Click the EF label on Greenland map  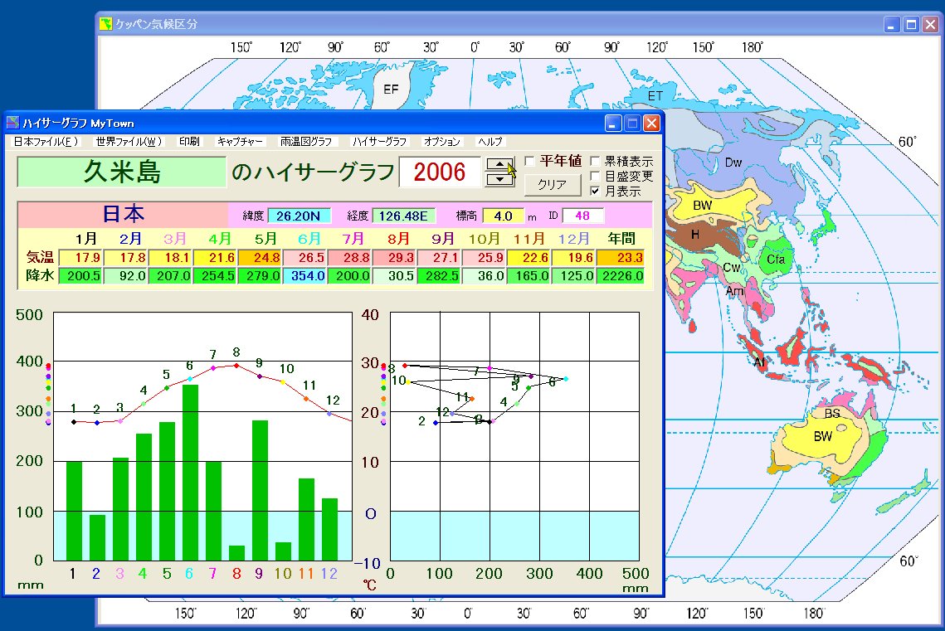click(x=391, y=89)
